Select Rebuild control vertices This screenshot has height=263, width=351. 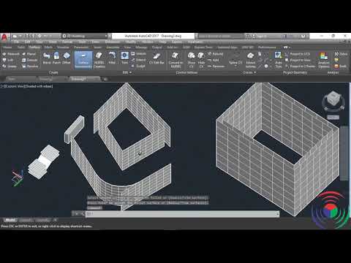[215, 54]
